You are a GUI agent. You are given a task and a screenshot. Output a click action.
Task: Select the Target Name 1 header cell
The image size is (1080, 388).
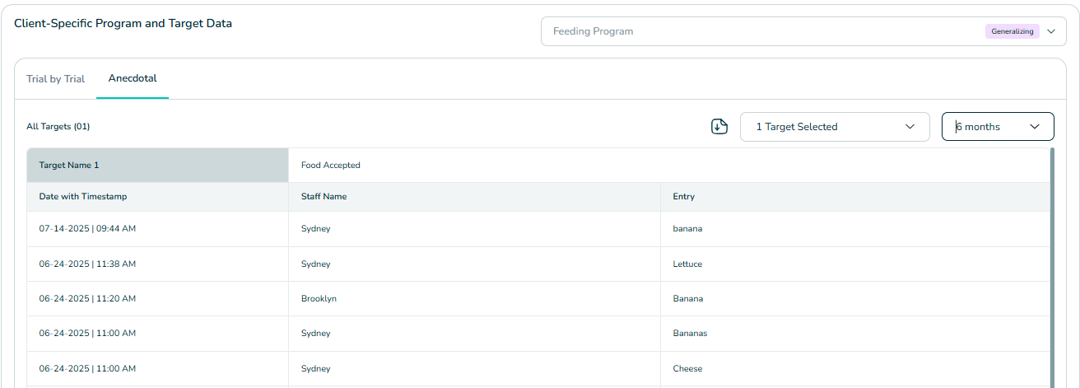click(158, 165)
